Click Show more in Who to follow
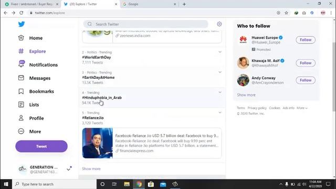The width and height of the screenshot is (336, 189). coord(246,94)
